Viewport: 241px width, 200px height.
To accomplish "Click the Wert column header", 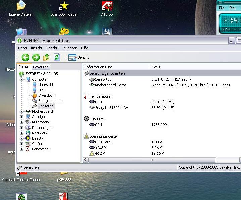I will tap(195, 67).
